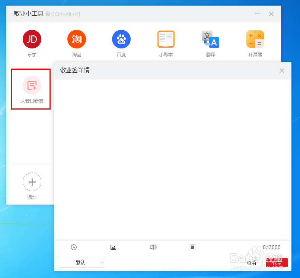Screen dimensions: 300x278
Task: Close the 敬业小工具 window
Action: point(271,14)
